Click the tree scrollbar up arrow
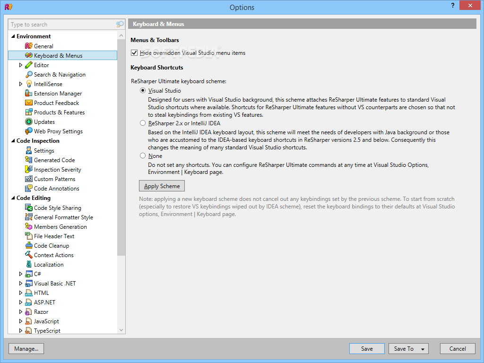 coord(121,35)
